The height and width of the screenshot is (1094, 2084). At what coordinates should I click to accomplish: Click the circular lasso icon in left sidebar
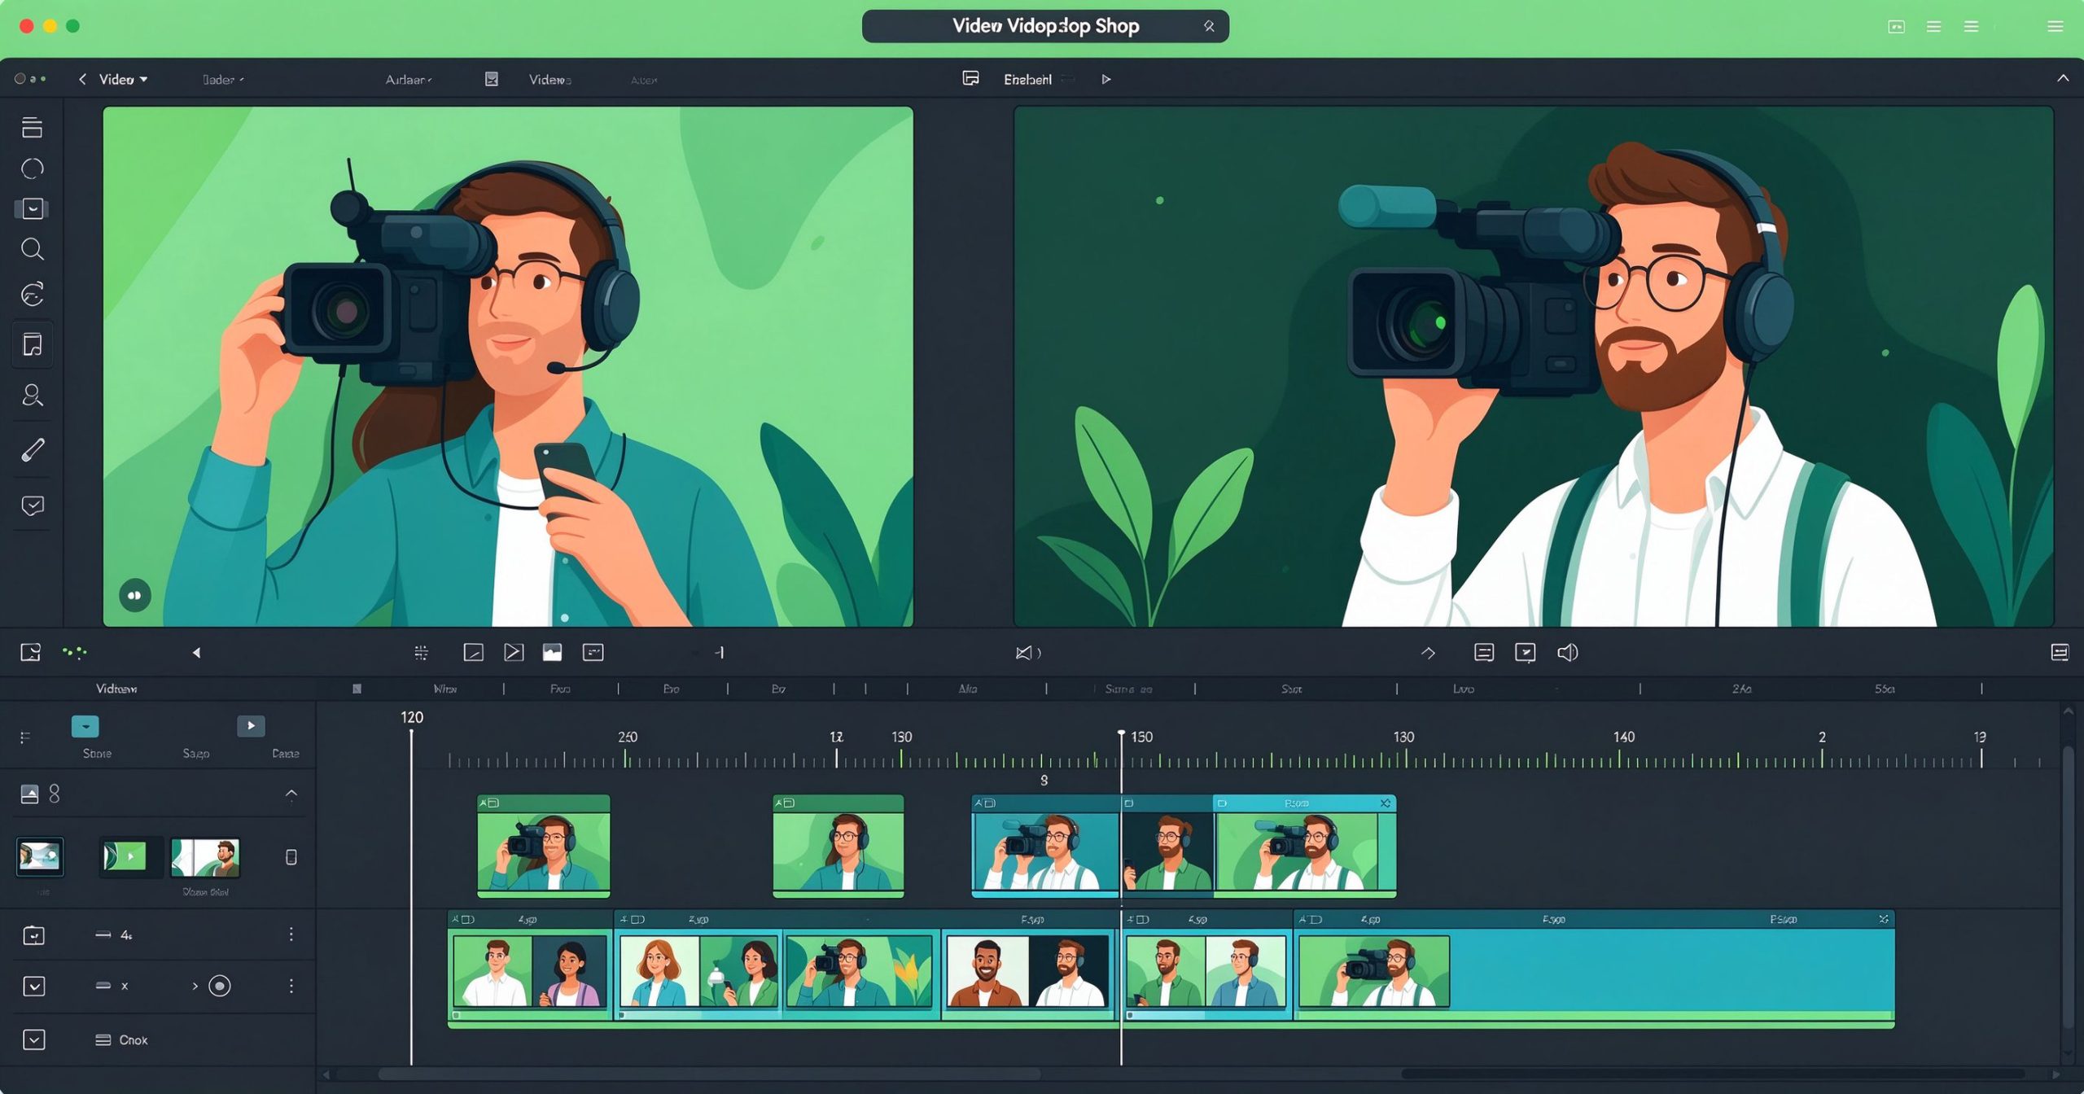[33, 168]
